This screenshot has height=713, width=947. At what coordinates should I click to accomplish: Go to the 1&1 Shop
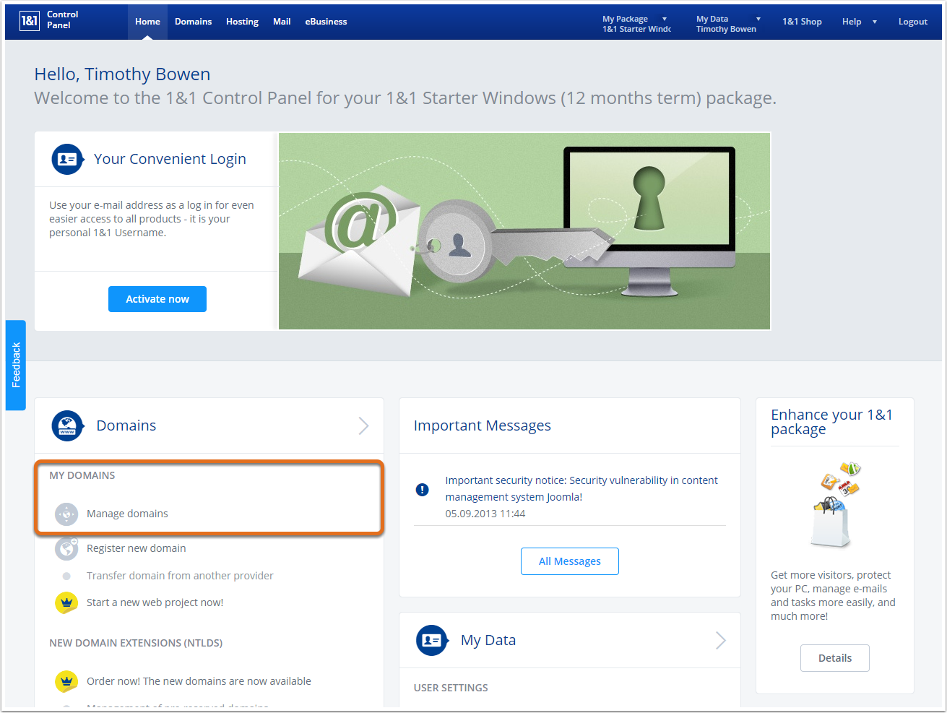tap(802, 22)
